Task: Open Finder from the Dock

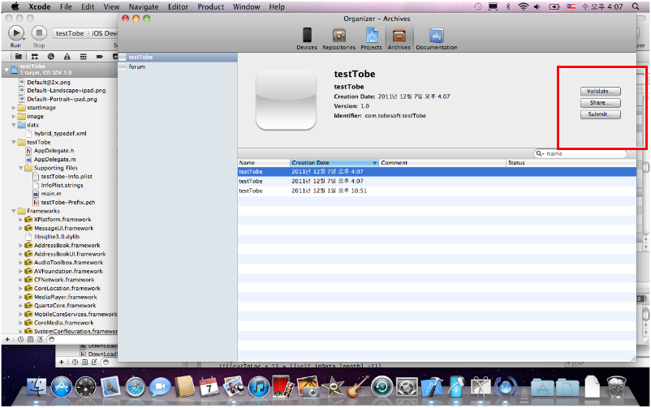Action: [37, 387]
